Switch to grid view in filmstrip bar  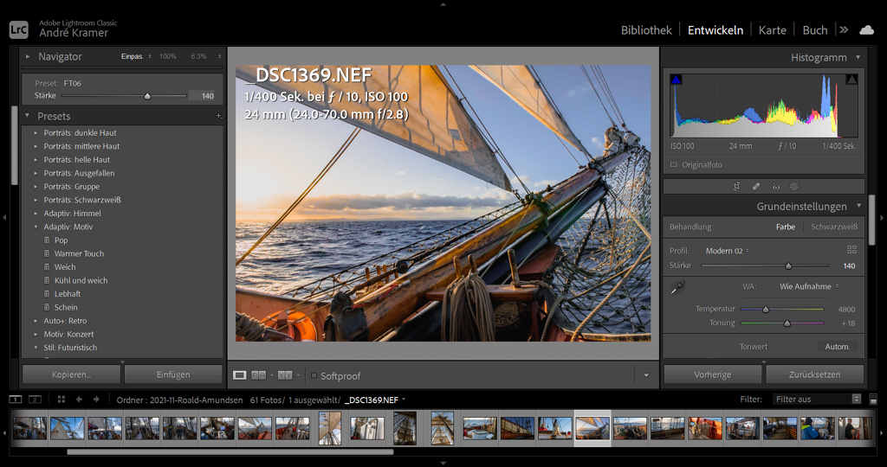(61, 400)
